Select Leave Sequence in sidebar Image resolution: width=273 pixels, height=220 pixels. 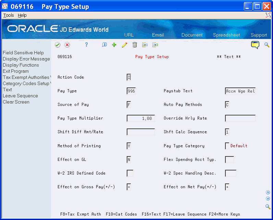[x=20, y=96]
